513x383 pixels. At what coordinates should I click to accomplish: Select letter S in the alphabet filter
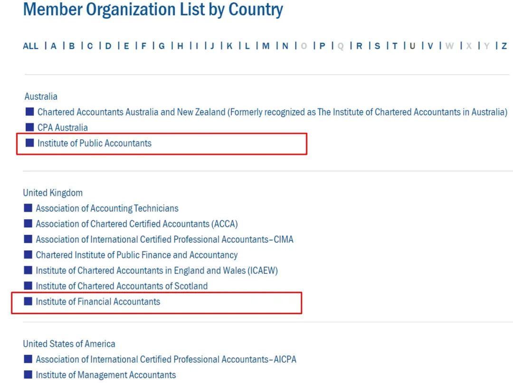point(377,46)
